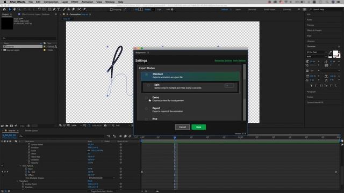
Task: Select the Clone Stamp tool
Action: [x=69, y=10]
